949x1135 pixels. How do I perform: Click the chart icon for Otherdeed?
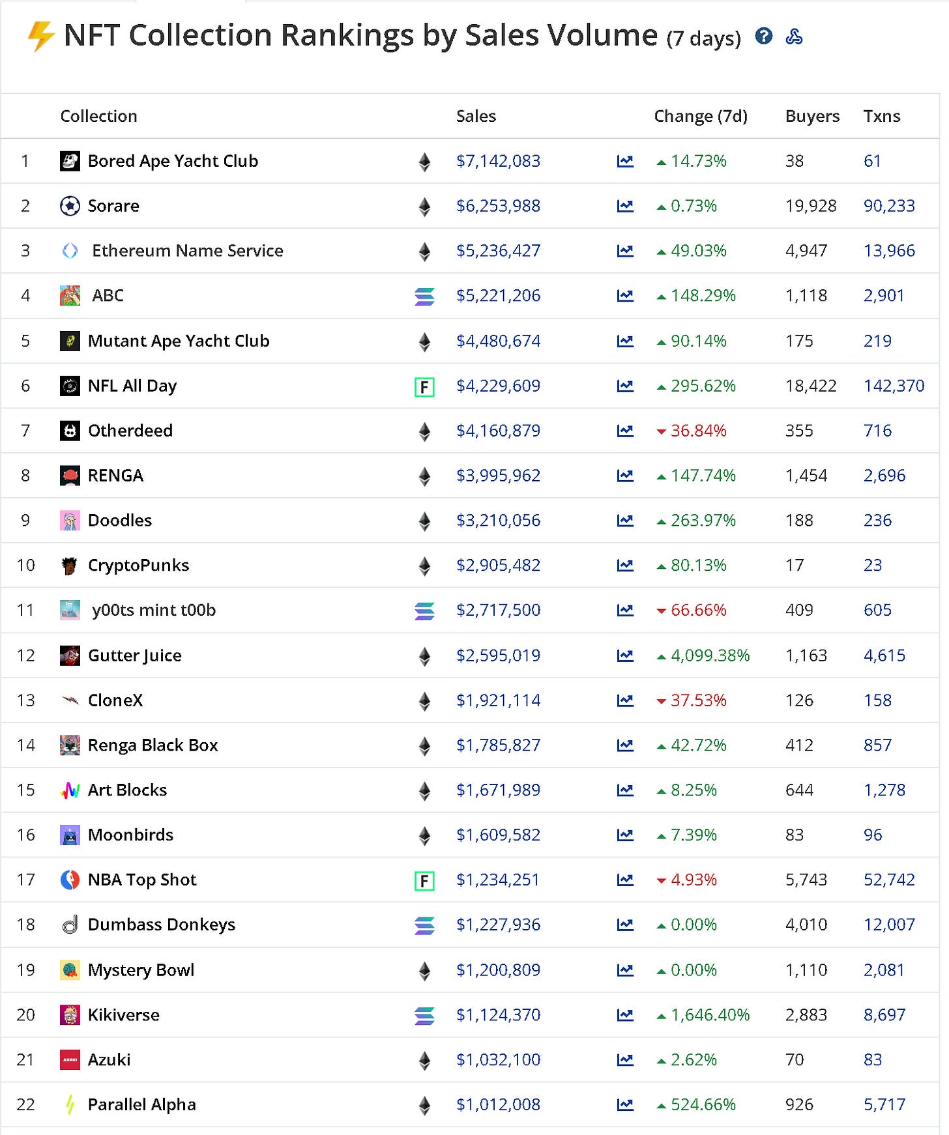click(625, 431)
